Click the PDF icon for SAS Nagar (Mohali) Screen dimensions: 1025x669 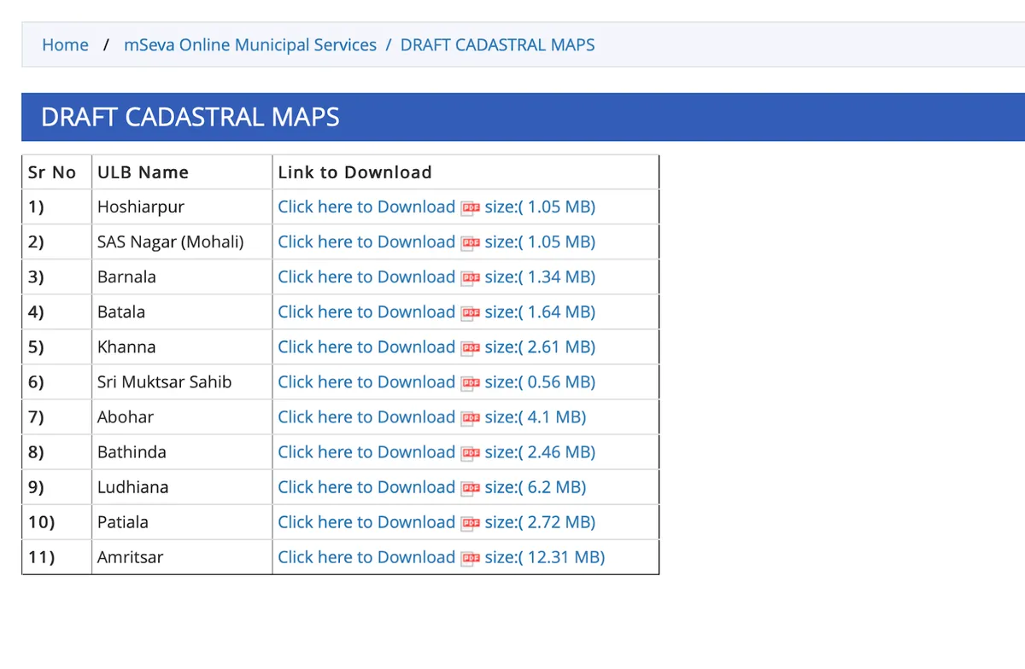coord(470,242)
